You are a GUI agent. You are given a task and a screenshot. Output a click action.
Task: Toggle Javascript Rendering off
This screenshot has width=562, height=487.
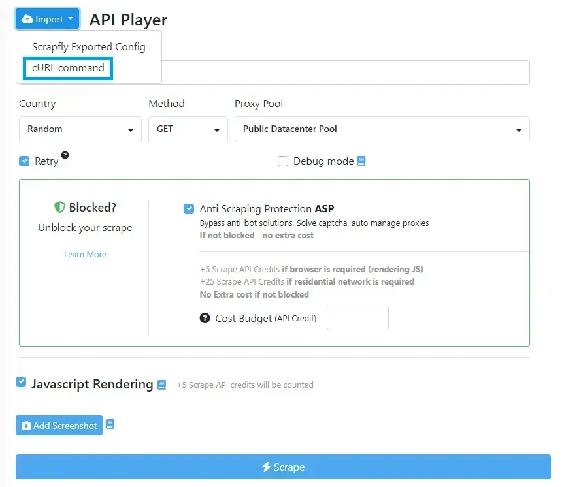pyautogui.click(x=20, y=382)
